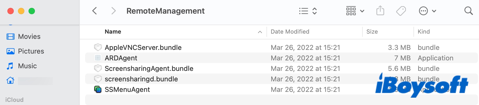The height and width of the screenshot is (105, 479).
Task: Select the ARDAgent application icon
Action: coord(98,58)
